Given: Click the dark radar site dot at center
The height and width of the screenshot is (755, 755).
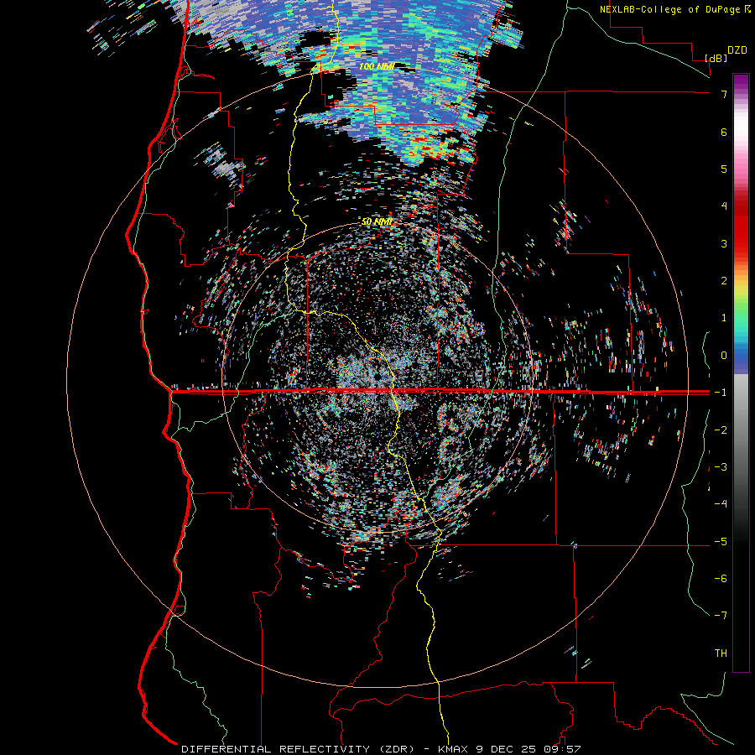Looking at the screenshot, I should (x=377, y=376).
